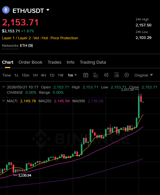
Task: Click the large red price 2,153.71
Action: [x=20, y=22]
